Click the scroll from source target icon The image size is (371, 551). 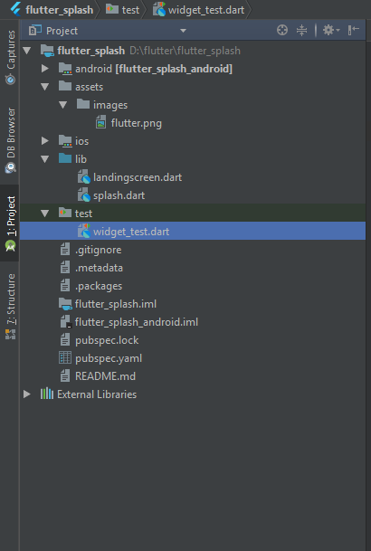click(282, 30)
